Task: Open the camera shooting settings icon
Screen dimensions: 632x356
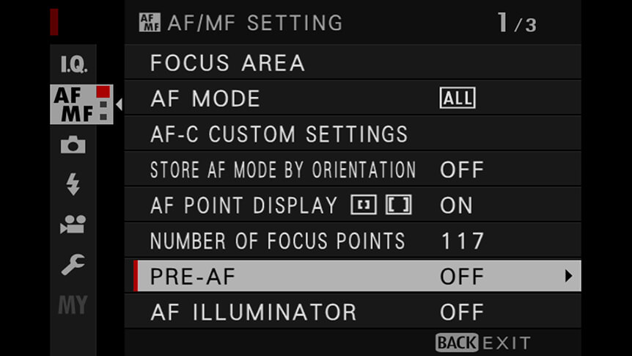Action: click(73, 145)
